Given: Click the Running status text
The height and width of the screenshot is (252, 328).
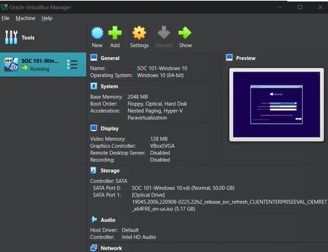Looking at the screenshot, I should [x=40, y=69].
